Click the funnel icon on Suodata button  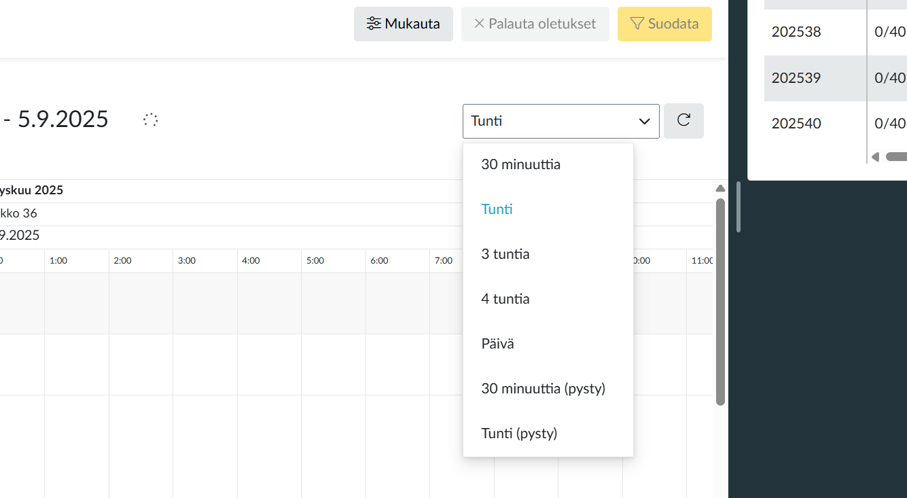[x=636, y=23]
